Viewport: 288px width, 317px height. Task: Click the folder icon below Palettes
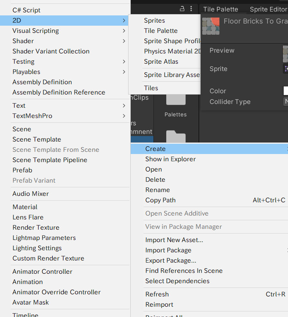(175, 137)
